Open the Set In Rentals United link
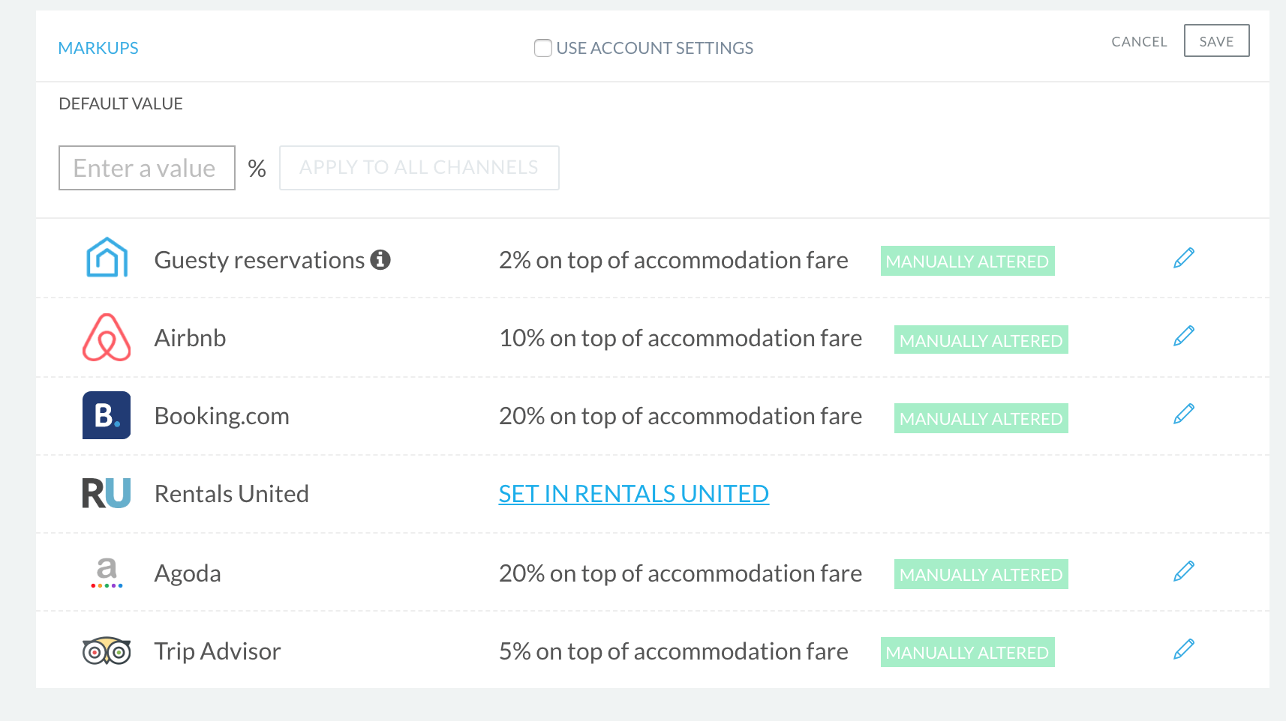 tap(634, 494)
